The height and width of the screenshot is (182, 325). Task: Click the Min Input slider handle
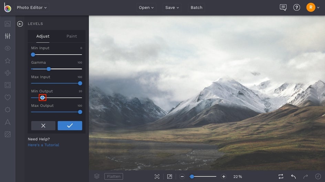pyautogui.click(x=33, y=55)
